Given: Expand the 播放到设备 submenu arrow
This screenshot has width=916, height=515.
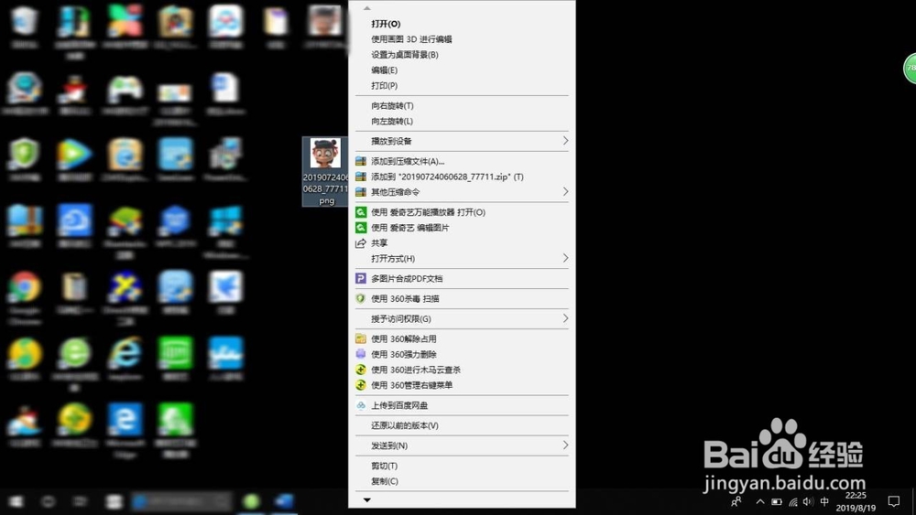Looking at the screenshot, I should click(x=565, y=141).
